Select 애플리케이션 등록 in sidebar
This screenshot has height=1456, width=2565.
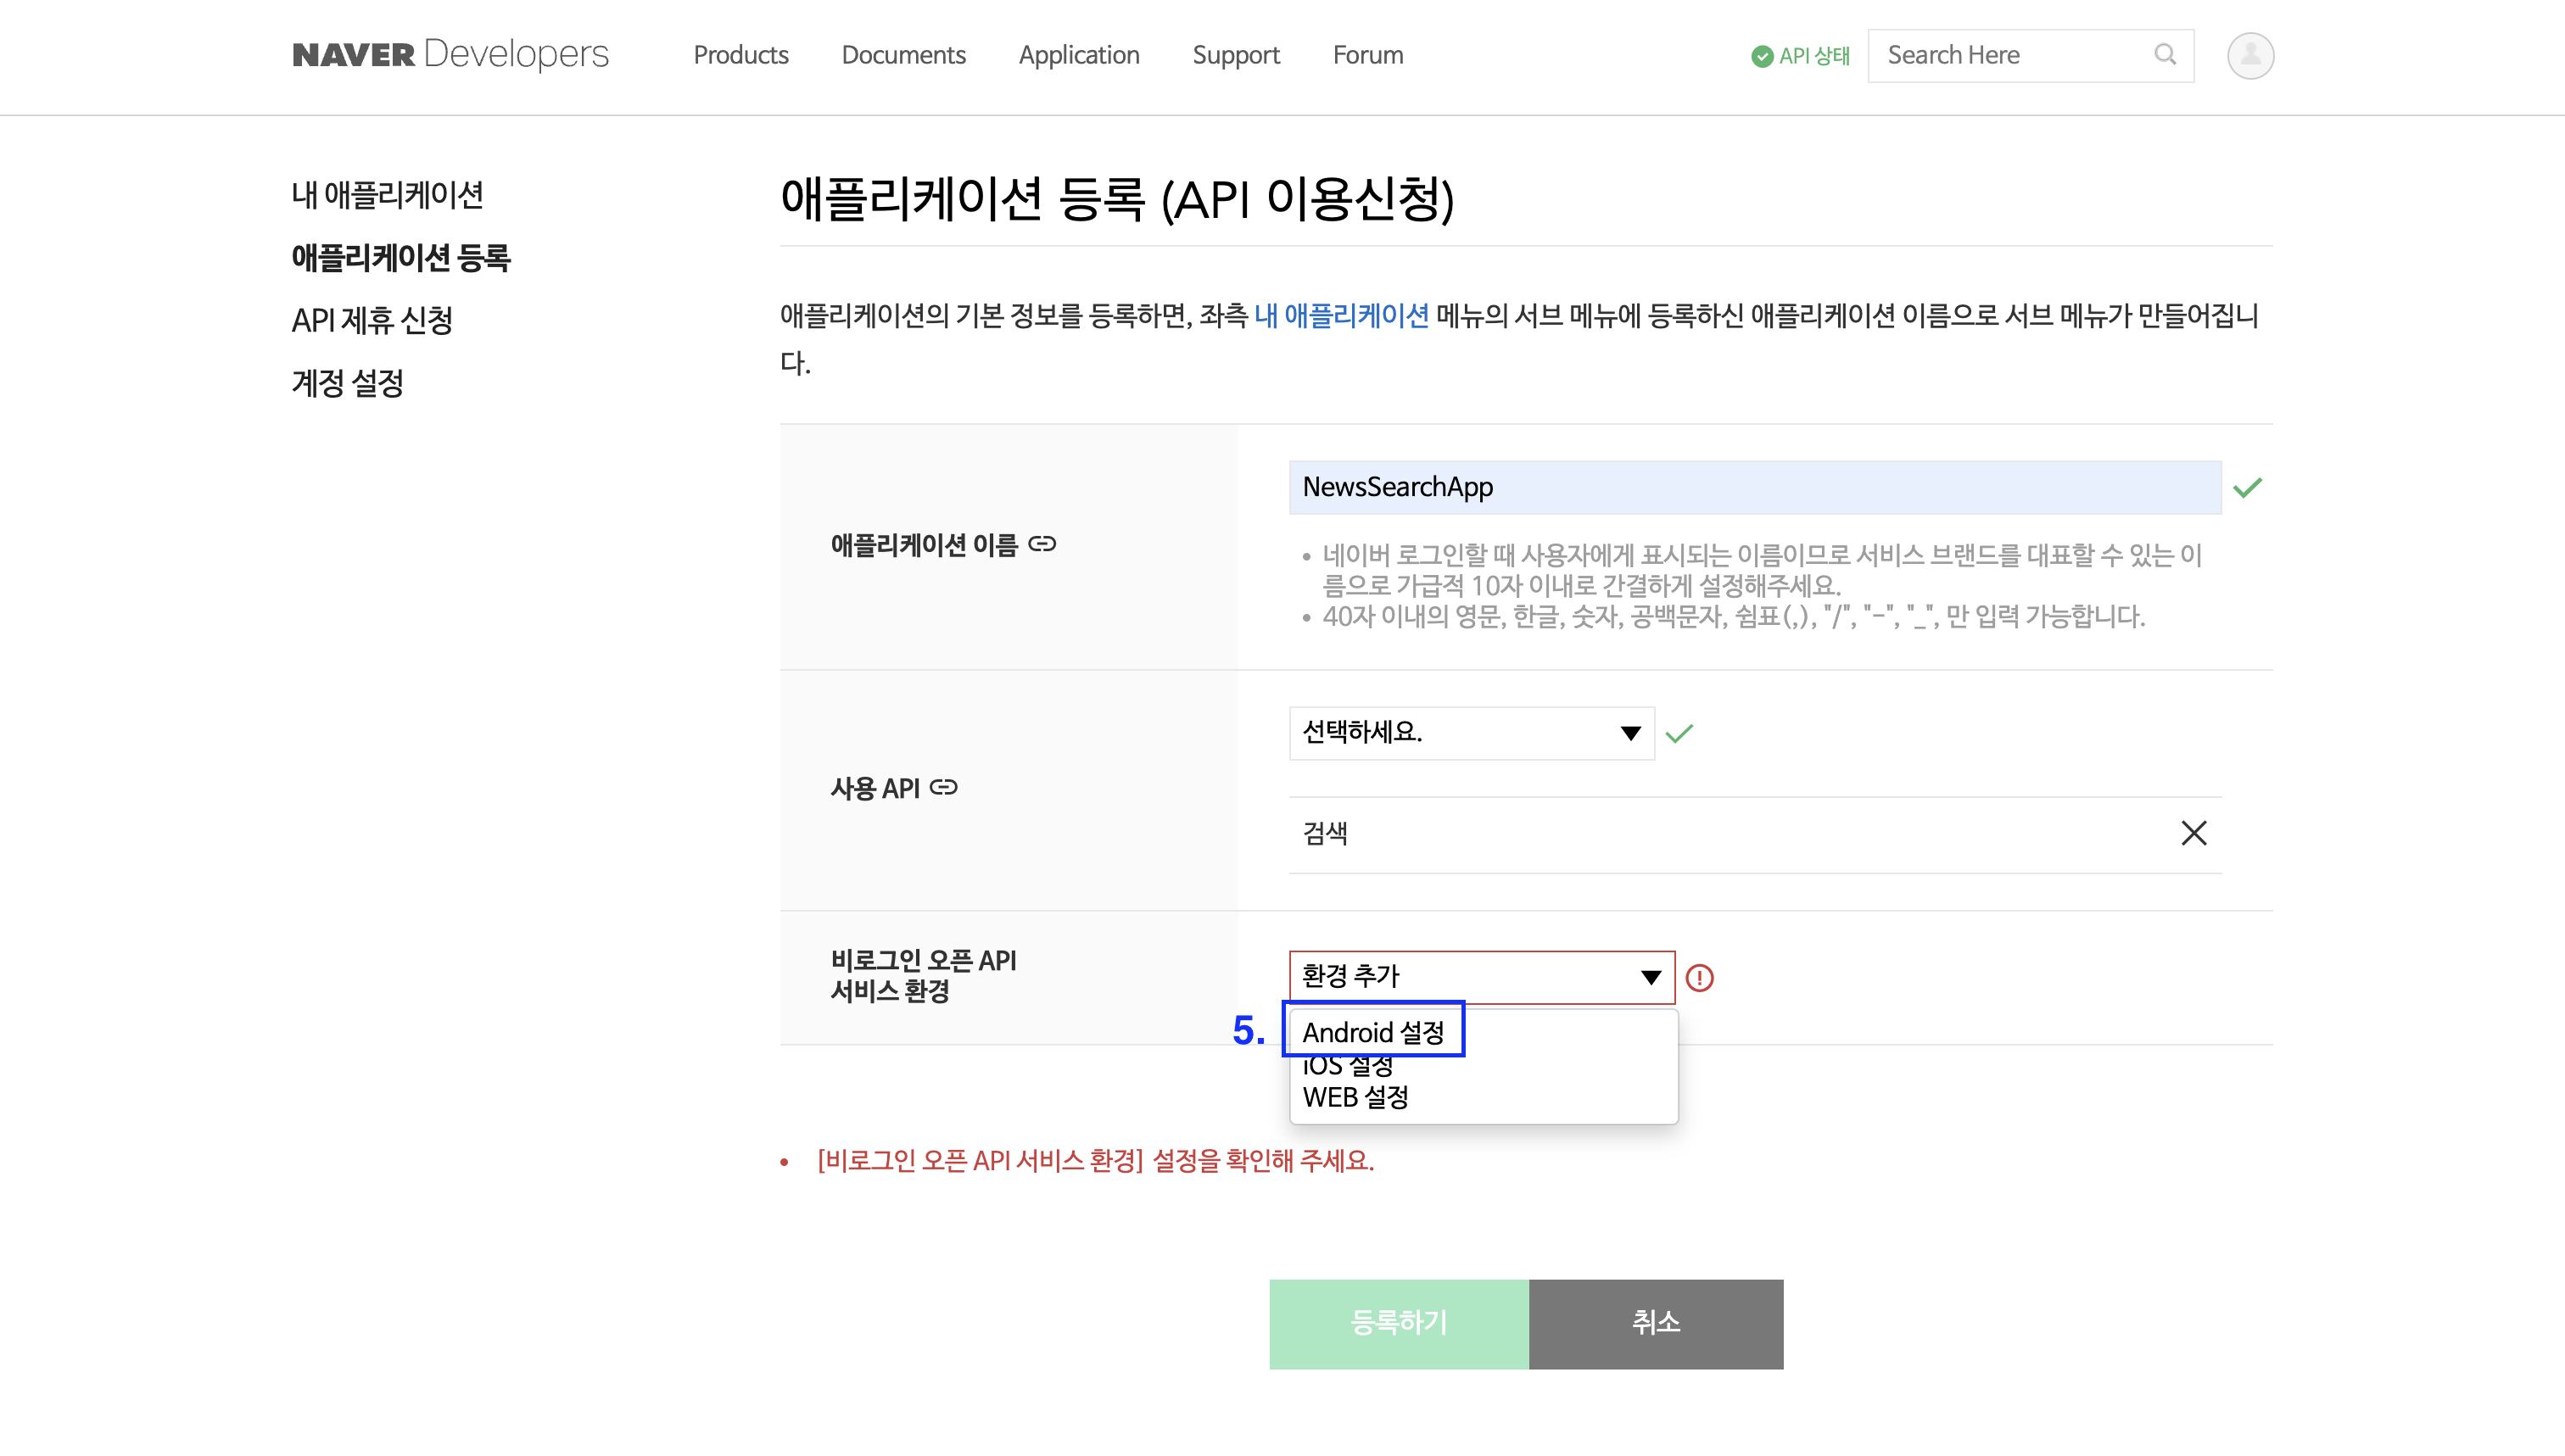point(401,257)
